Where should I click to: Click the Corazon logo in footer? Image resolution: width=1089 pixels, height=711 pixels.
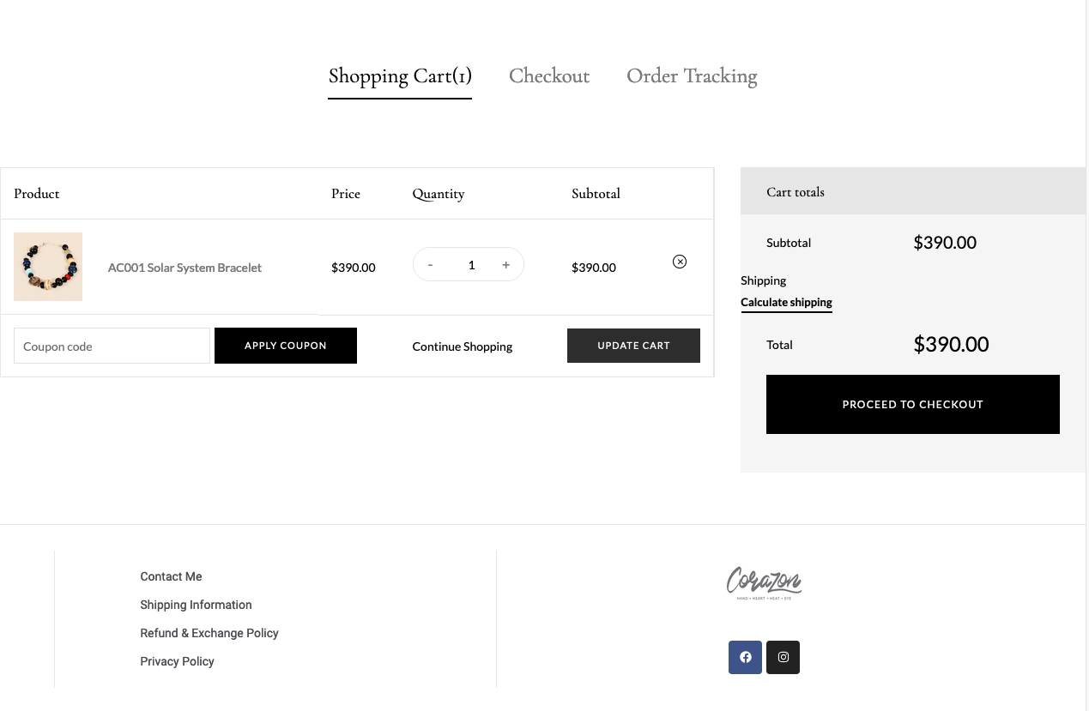764,582
